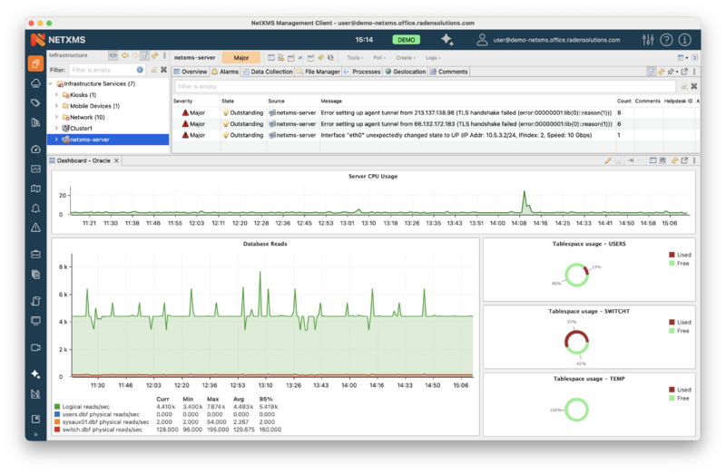The image size is (726, 474).
Task: Toggle the eye visibility button in Infrastructure toolbar
Action: point(113,55)
